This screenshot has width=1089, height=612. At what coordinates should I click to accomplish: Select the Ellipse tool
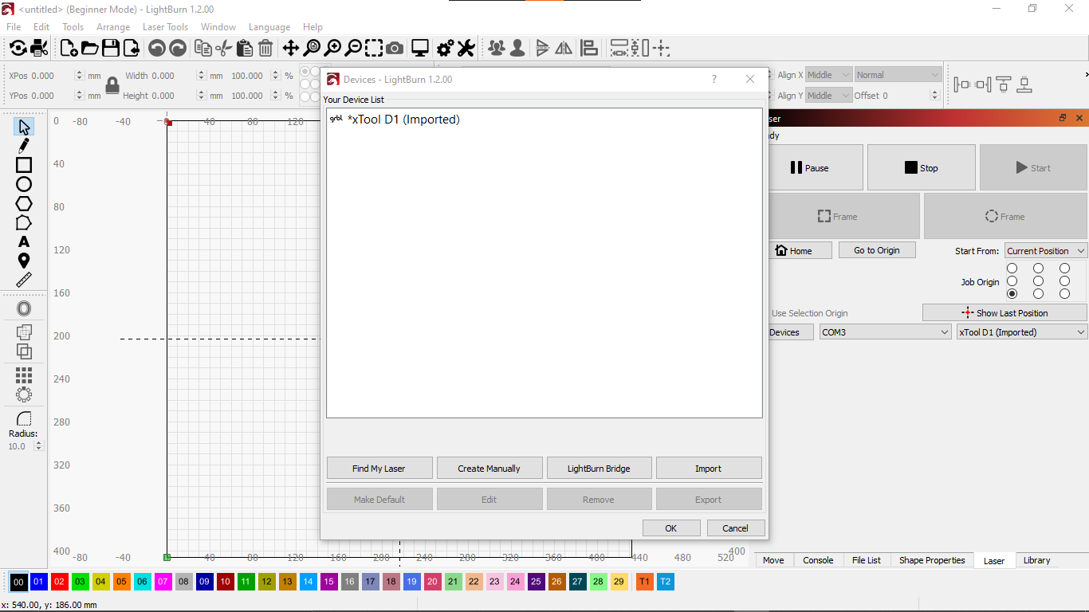[24, 184]
